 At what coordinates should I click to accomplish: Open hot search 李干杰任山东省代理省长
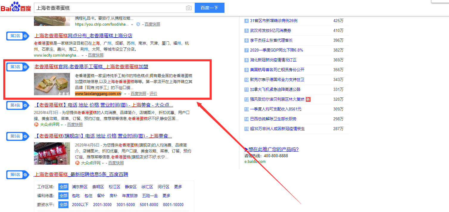tap(272, 40)
